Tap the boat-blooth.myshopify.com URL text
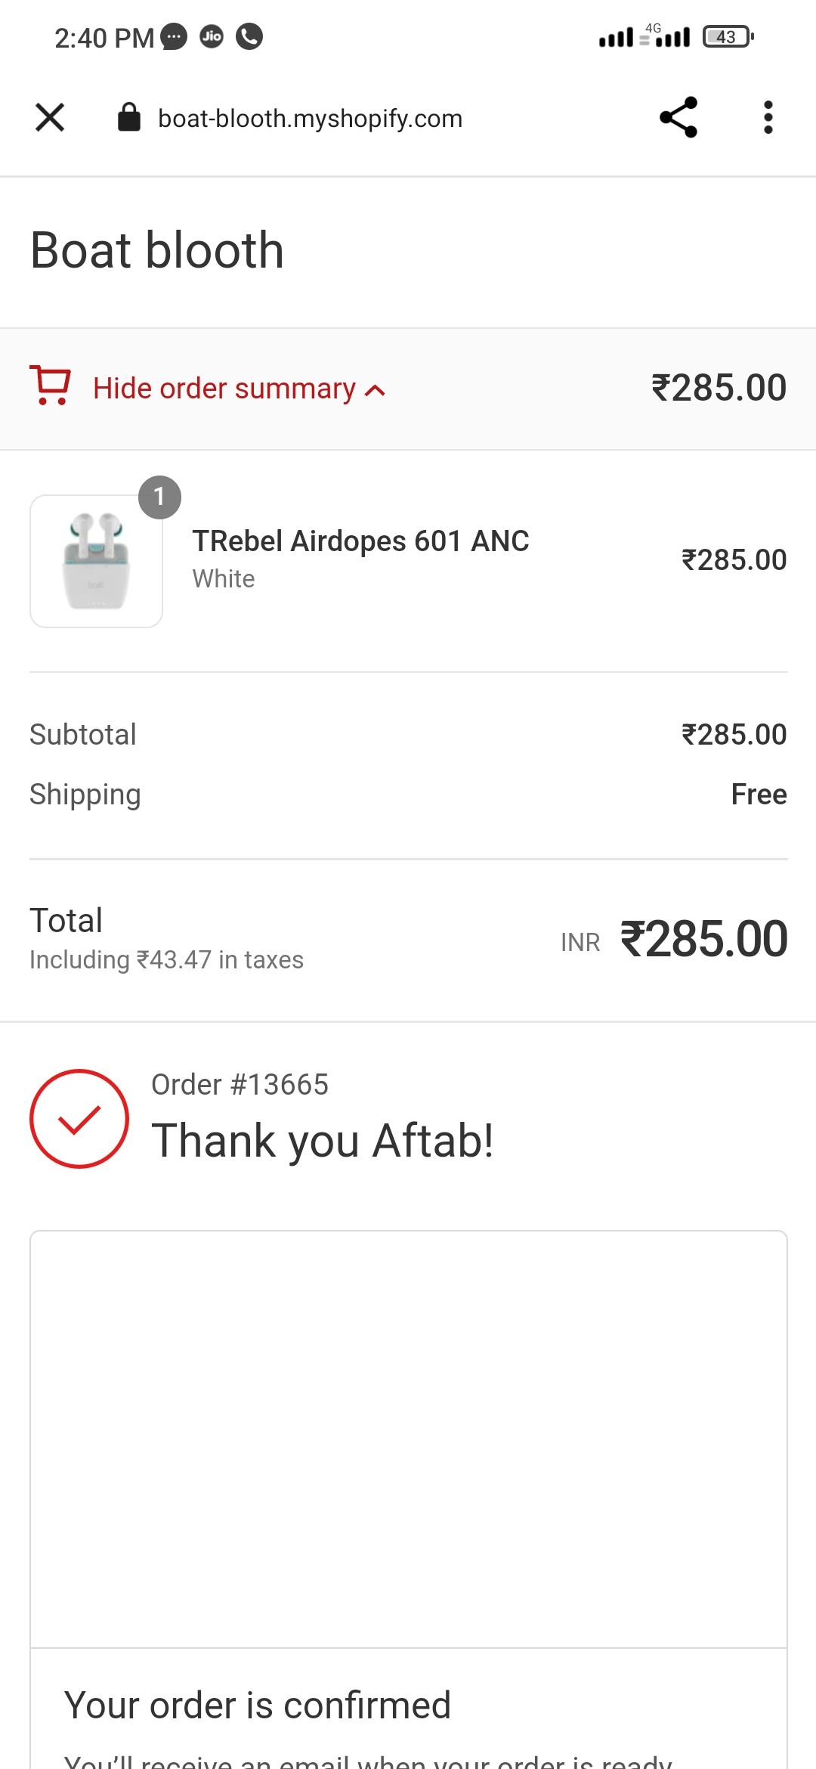Screen dimensions: 816x1769 click(x=310, y=119)
